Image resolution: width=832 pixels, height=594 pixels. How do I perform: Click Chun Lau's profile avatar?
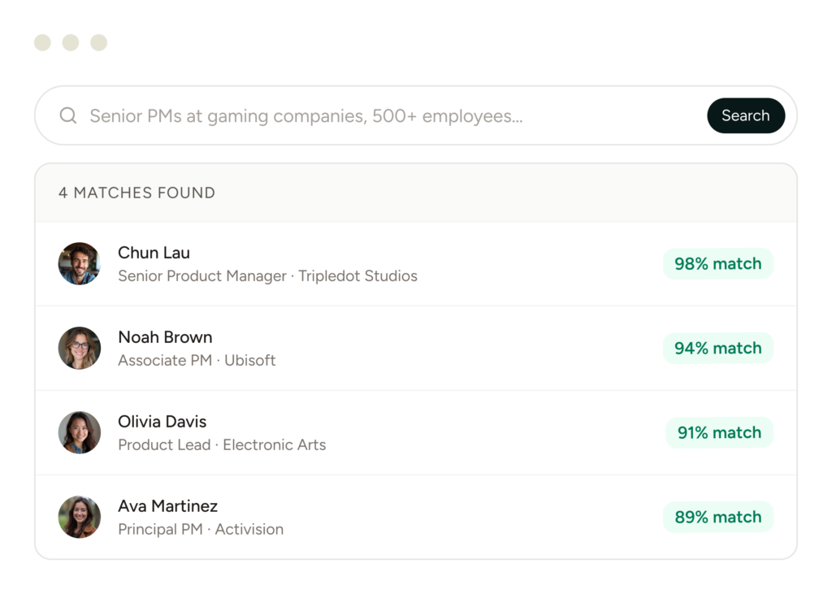pyautogui.click(x=80, y=263)
